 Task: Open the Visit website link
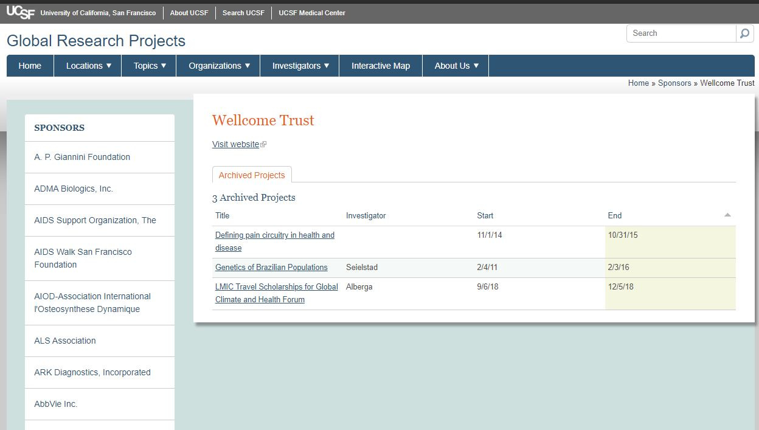tap(235, 144)
